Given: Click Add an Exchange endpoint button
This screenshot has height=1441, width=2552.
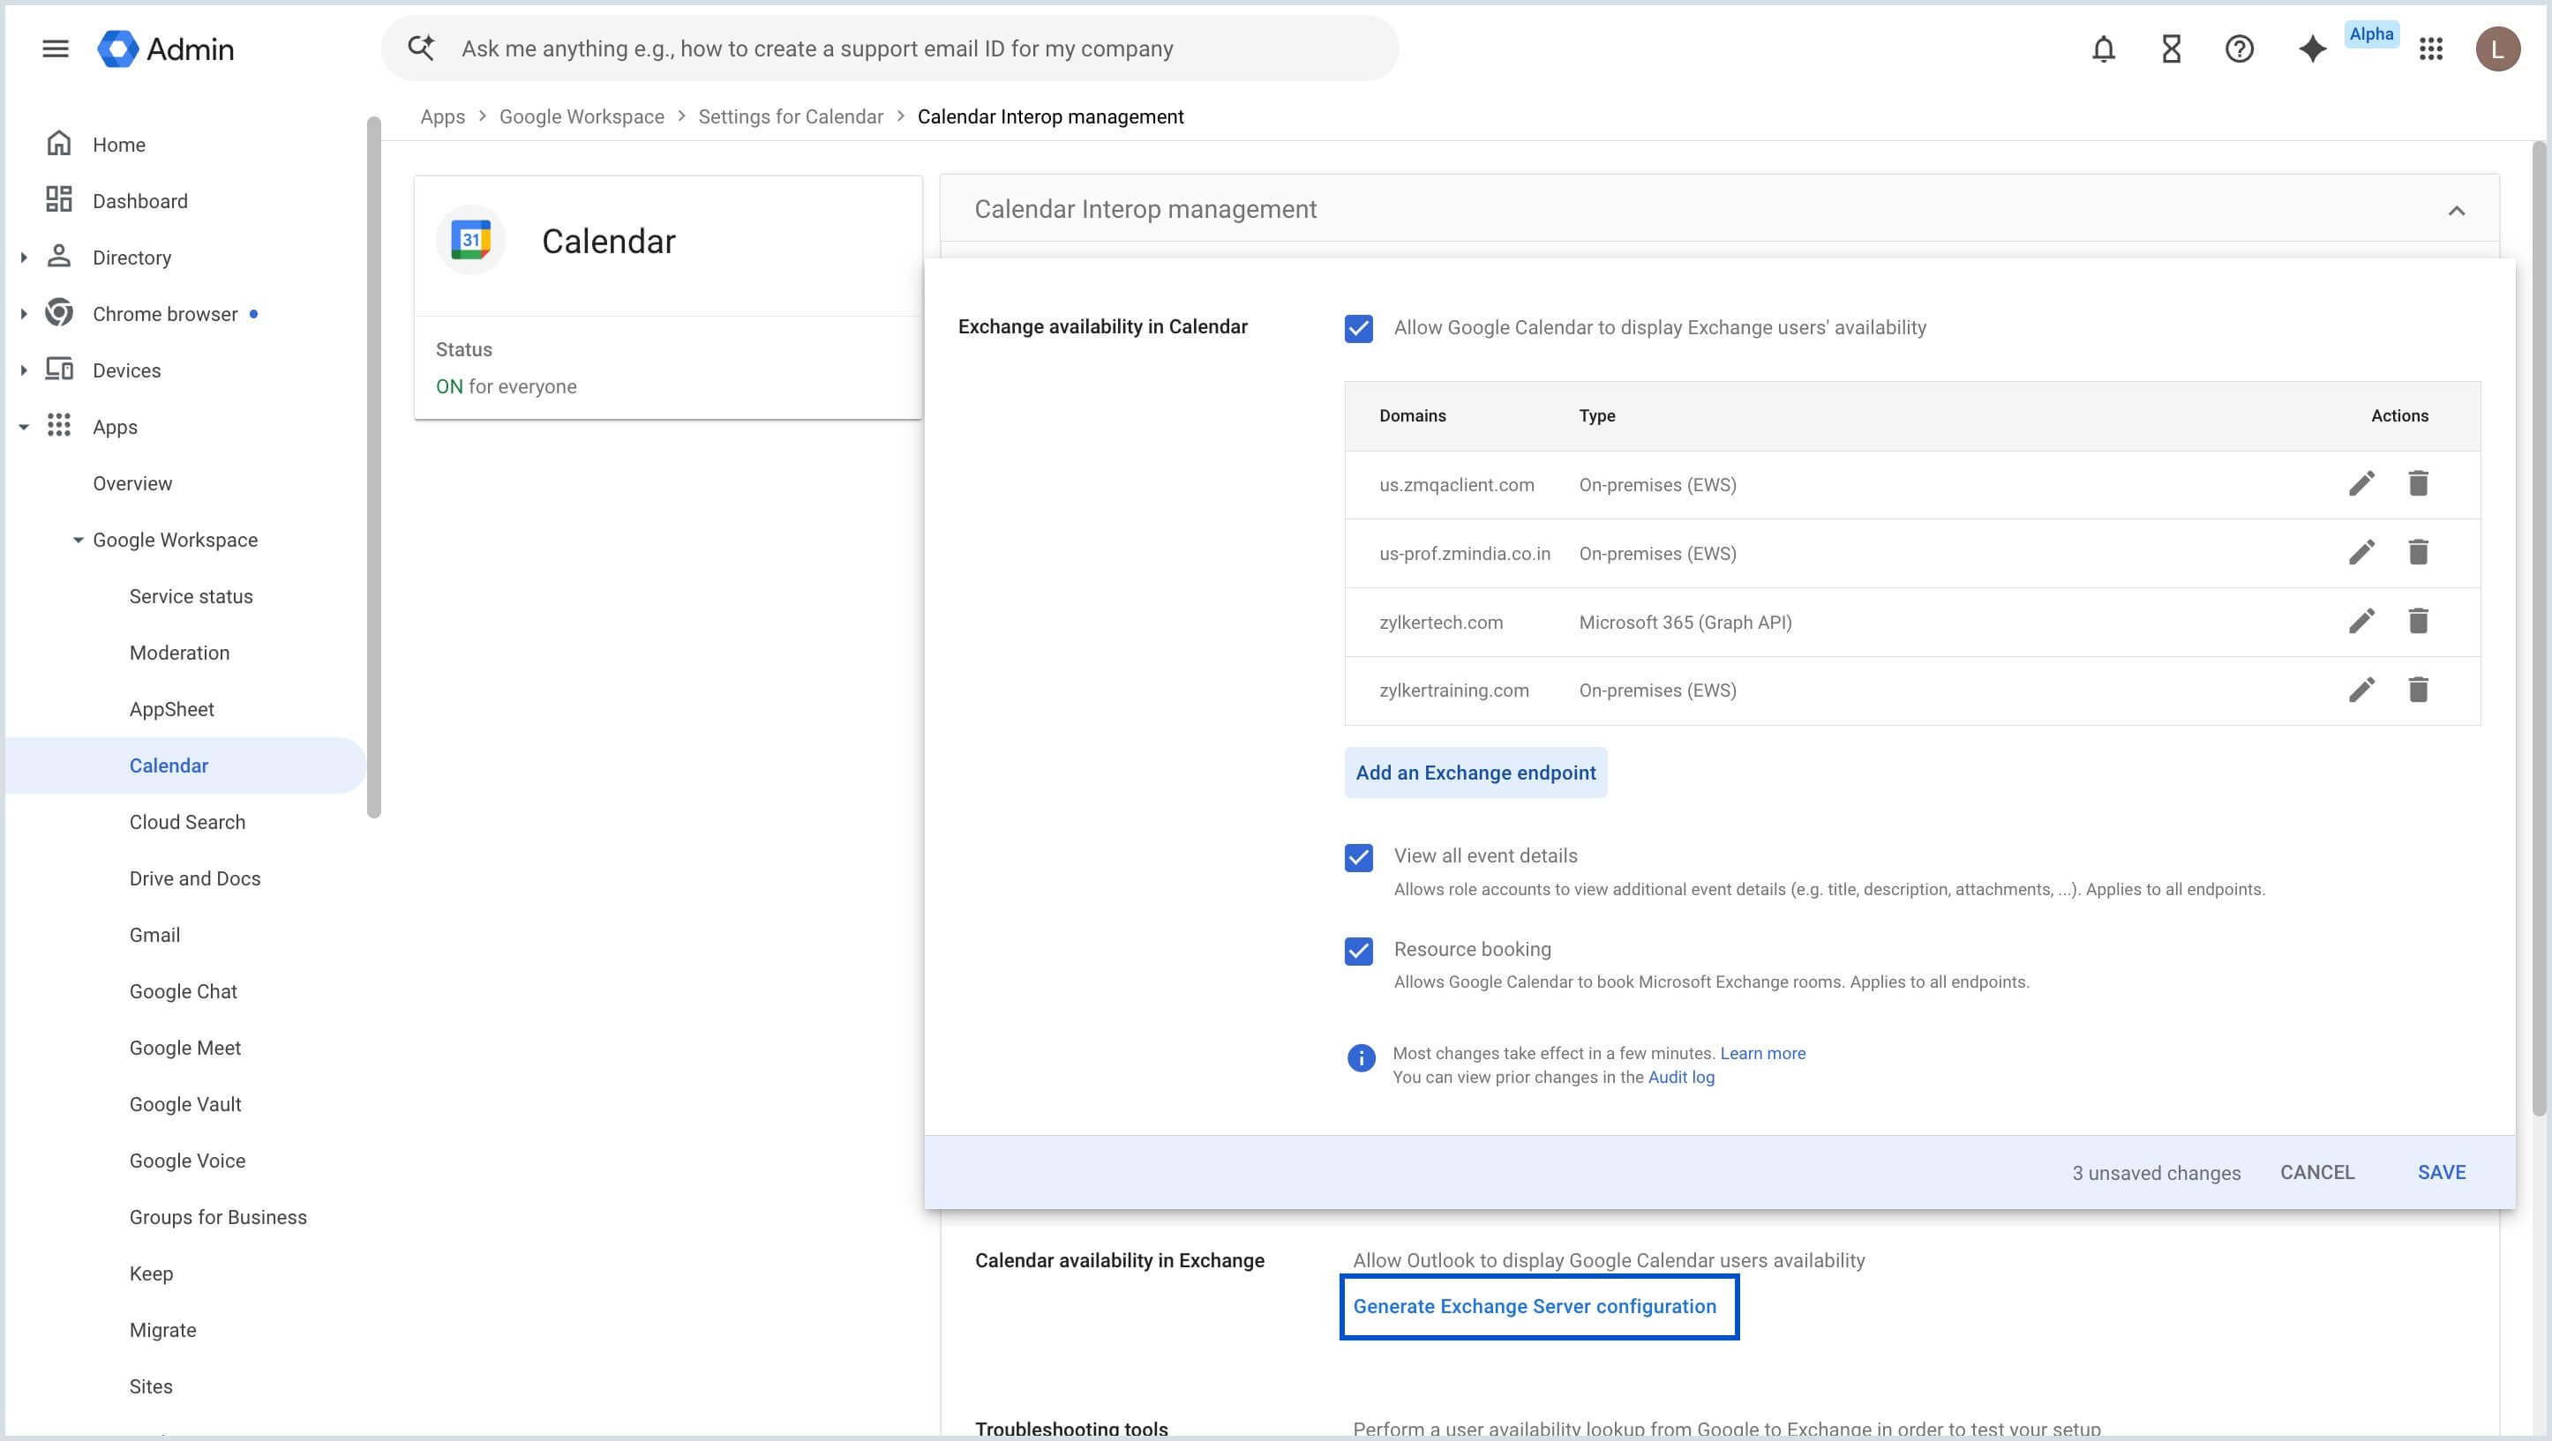Looking at the screenshot, I should (1475, 773).
